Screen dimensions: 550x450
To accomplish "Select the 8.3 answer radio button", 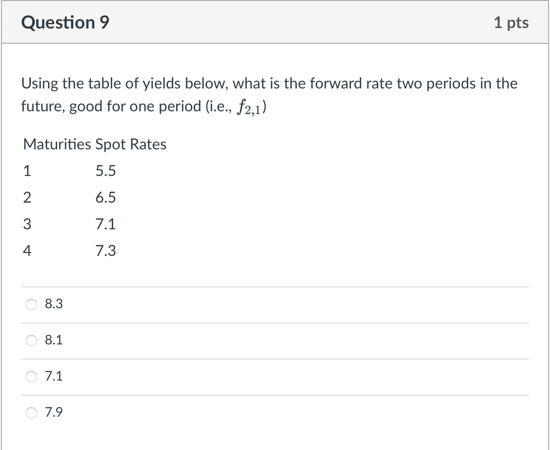I will 31,304.
